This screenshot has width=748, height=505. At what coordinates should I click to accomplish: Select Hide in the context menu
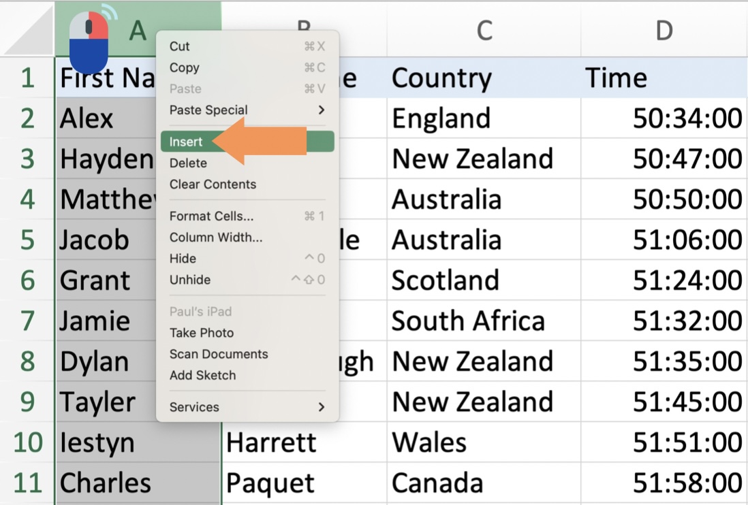click(x=247, y=259)
